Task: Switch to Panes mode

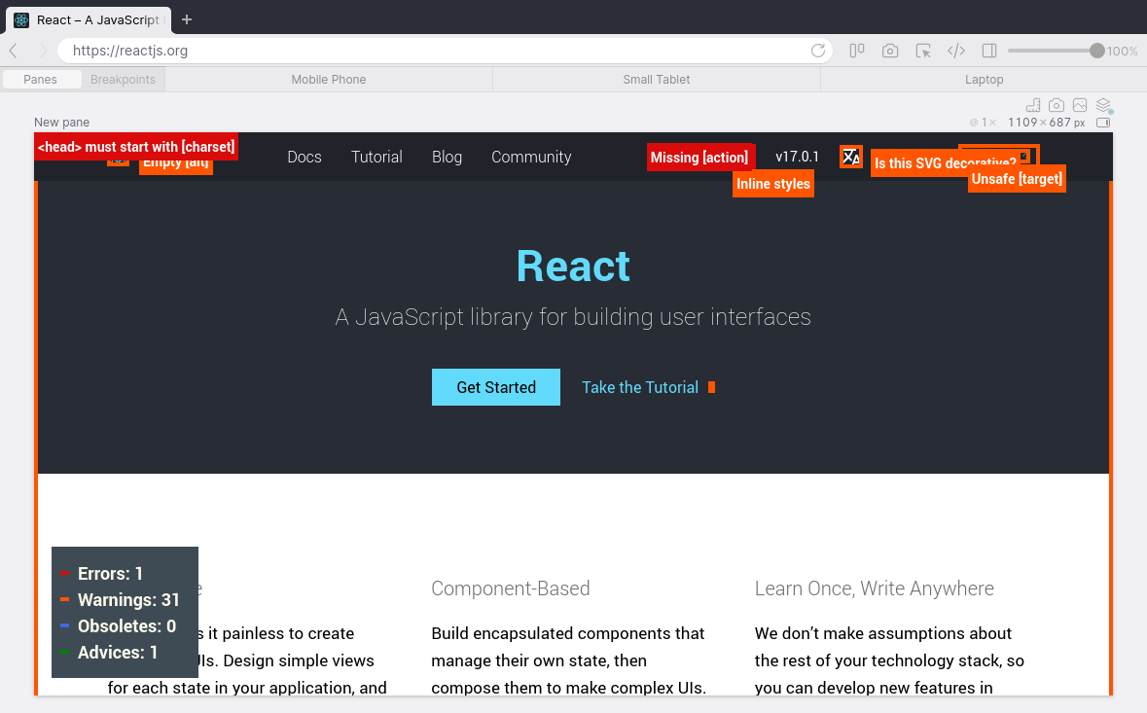Action: click(x=40, y=79)
